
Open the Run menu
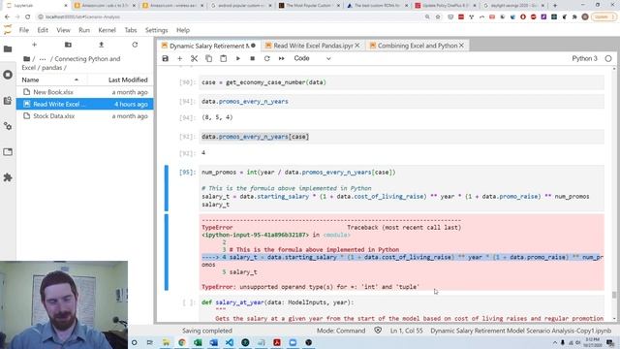click(x=84, y=30)
